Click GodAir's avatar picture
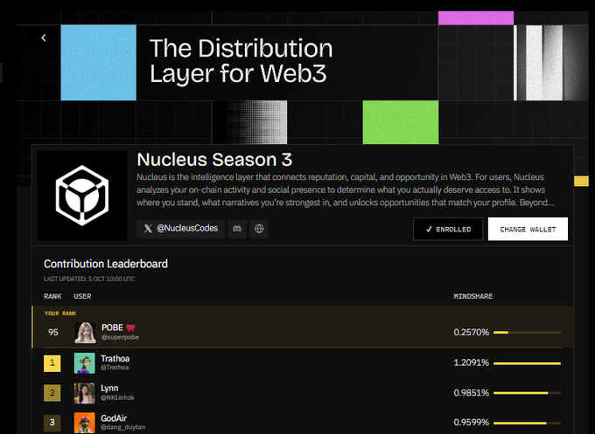 point(85,423)
